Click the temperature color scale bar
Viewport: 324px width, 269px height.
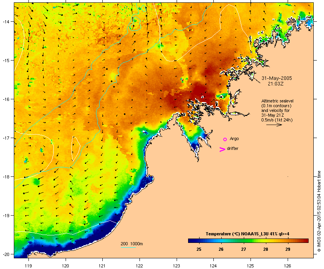point(248,241)
